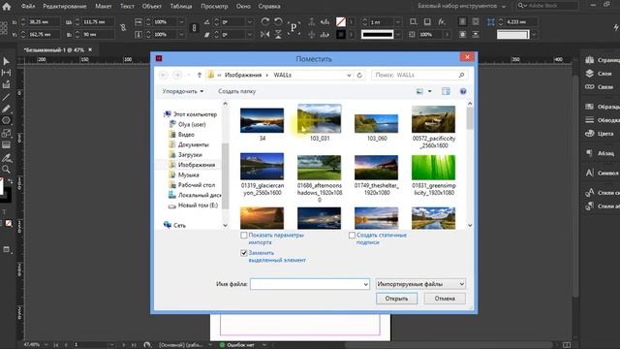
Task: Click the fill color swatch in toolbox
Action: tap(2, 187)
